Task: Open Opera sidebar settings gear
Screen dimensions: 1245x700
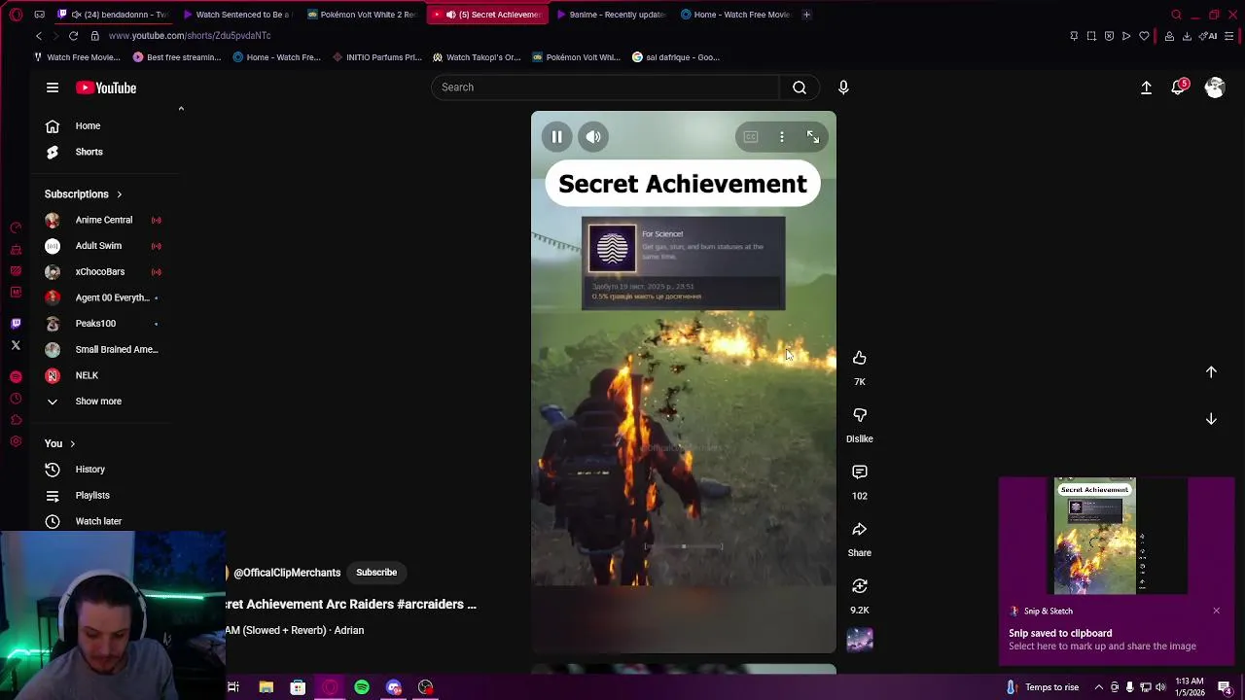Action: (16, 441)
